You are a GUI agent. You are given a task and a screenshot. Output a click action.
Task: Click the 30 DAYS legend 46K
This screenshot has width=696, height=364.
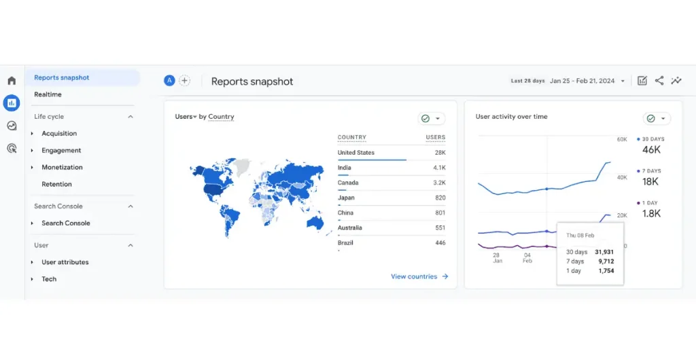[x=650, y=145]
